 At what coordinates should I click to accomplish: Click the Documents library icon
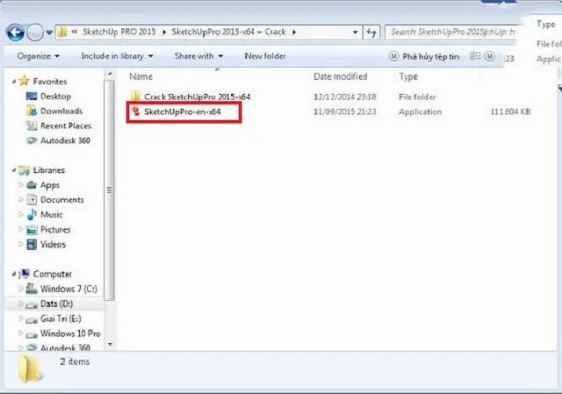coord(32,199)
